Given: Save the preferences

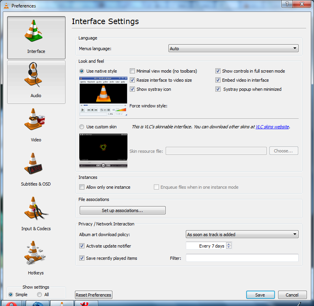Looking at the screenshot, I should pyautogui.click(x=260, y=295).
